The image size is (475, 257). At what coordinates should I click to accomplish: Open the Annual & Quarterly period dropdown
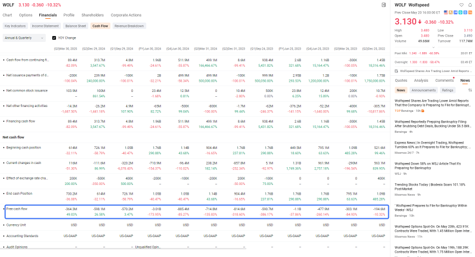tap(24, 38)
